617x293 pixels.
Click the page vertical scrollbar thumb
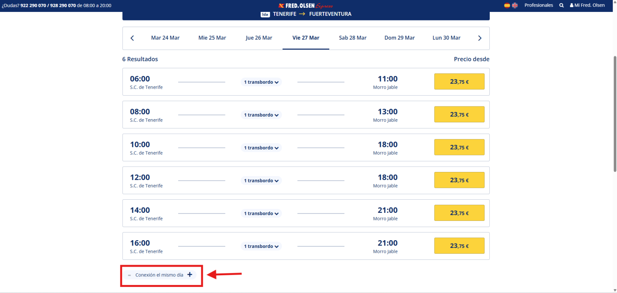click(615, 114)
